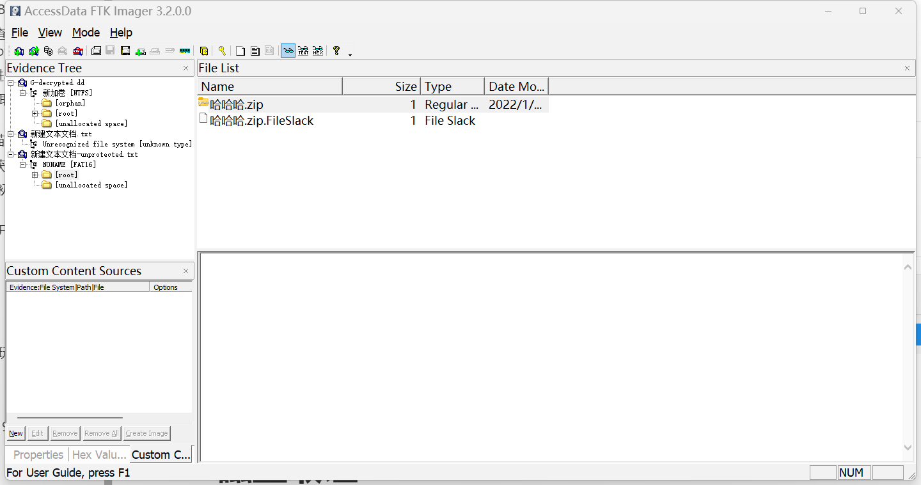Select Unrecognized file system [unknown type] node
This screenshot has height=485, width=921.
tap(117, 144)
